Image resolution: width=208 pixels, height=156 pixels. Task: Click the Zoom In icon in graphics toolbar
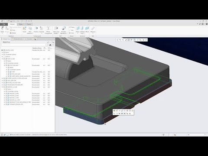point(120,40)
